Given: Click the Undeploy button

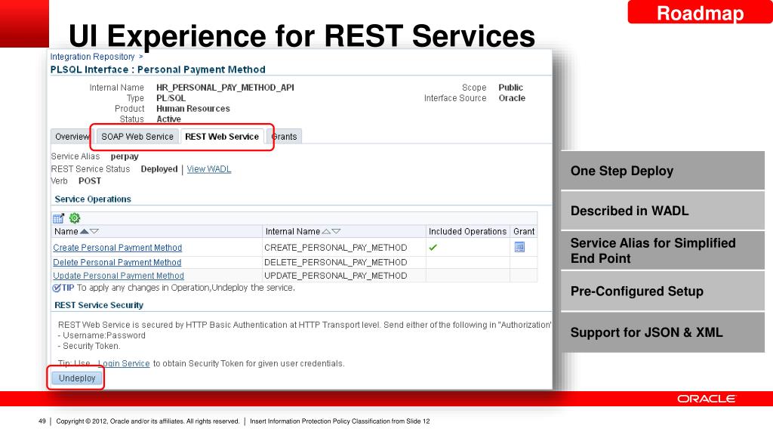Looking at the screenshot, I should 77,378.
